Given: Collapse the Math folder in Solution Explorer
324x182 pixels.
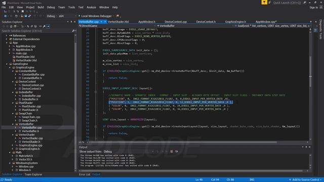Looking at the screenshot, I should [10, 152].
